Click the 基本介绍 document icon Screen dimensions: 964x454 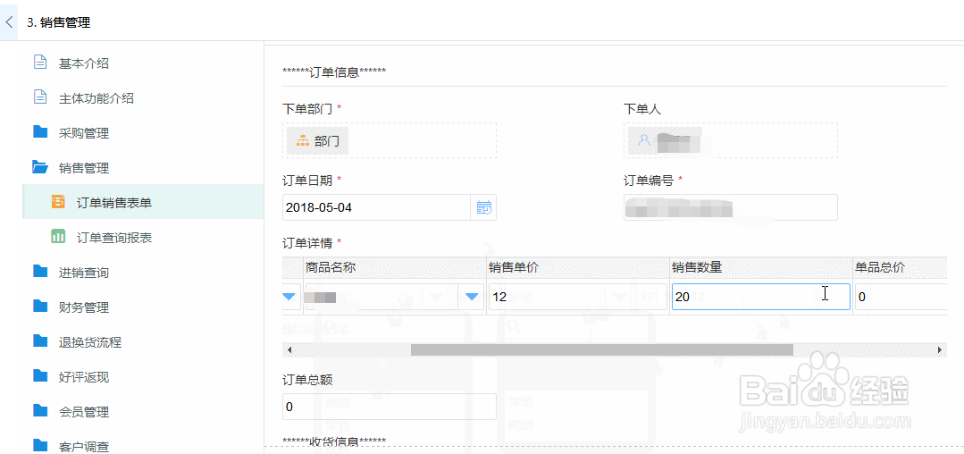[40, 63]
